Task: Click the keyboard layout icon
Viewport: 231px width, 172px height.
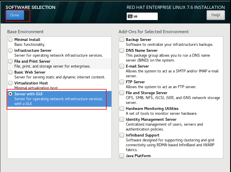Action: (x=130, y=16)
